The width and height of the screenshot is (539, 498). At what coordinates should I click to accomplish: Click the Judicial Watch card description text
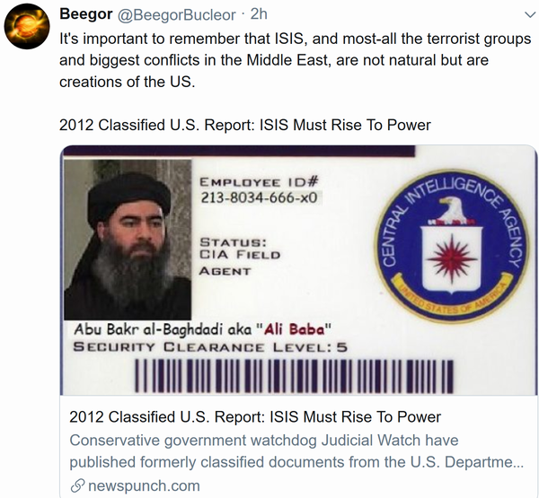pyautogui.click(x=296, y=451)
